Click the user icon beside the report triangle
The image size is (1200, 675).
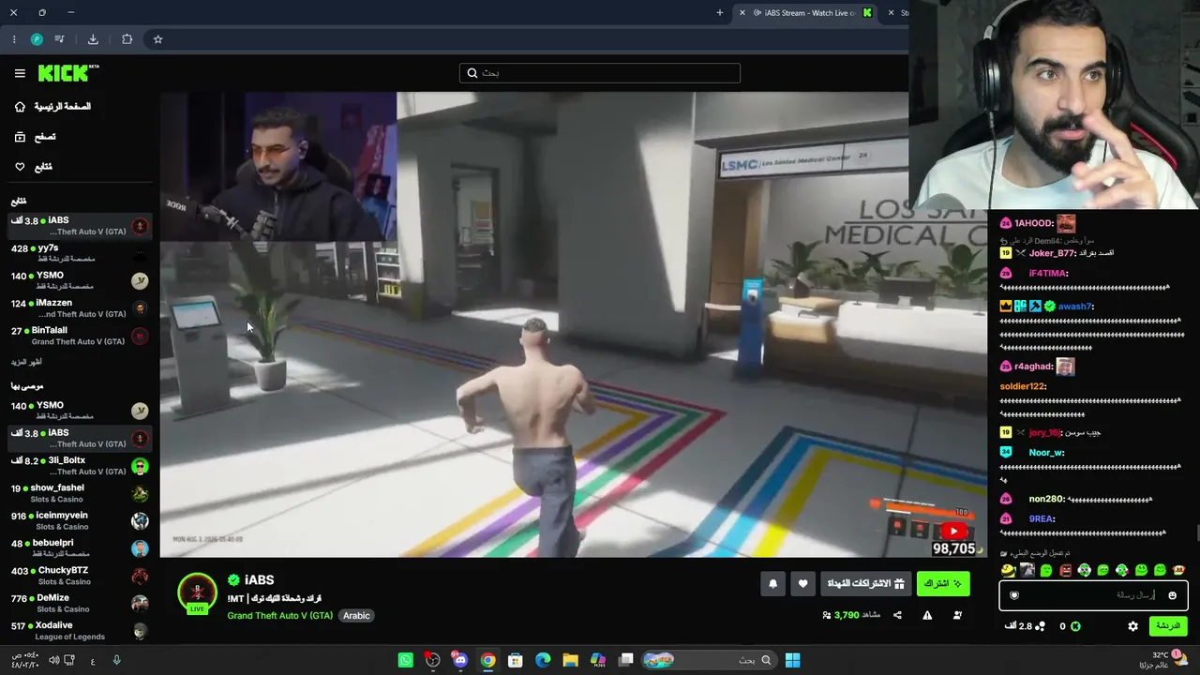tap(957, 615)
